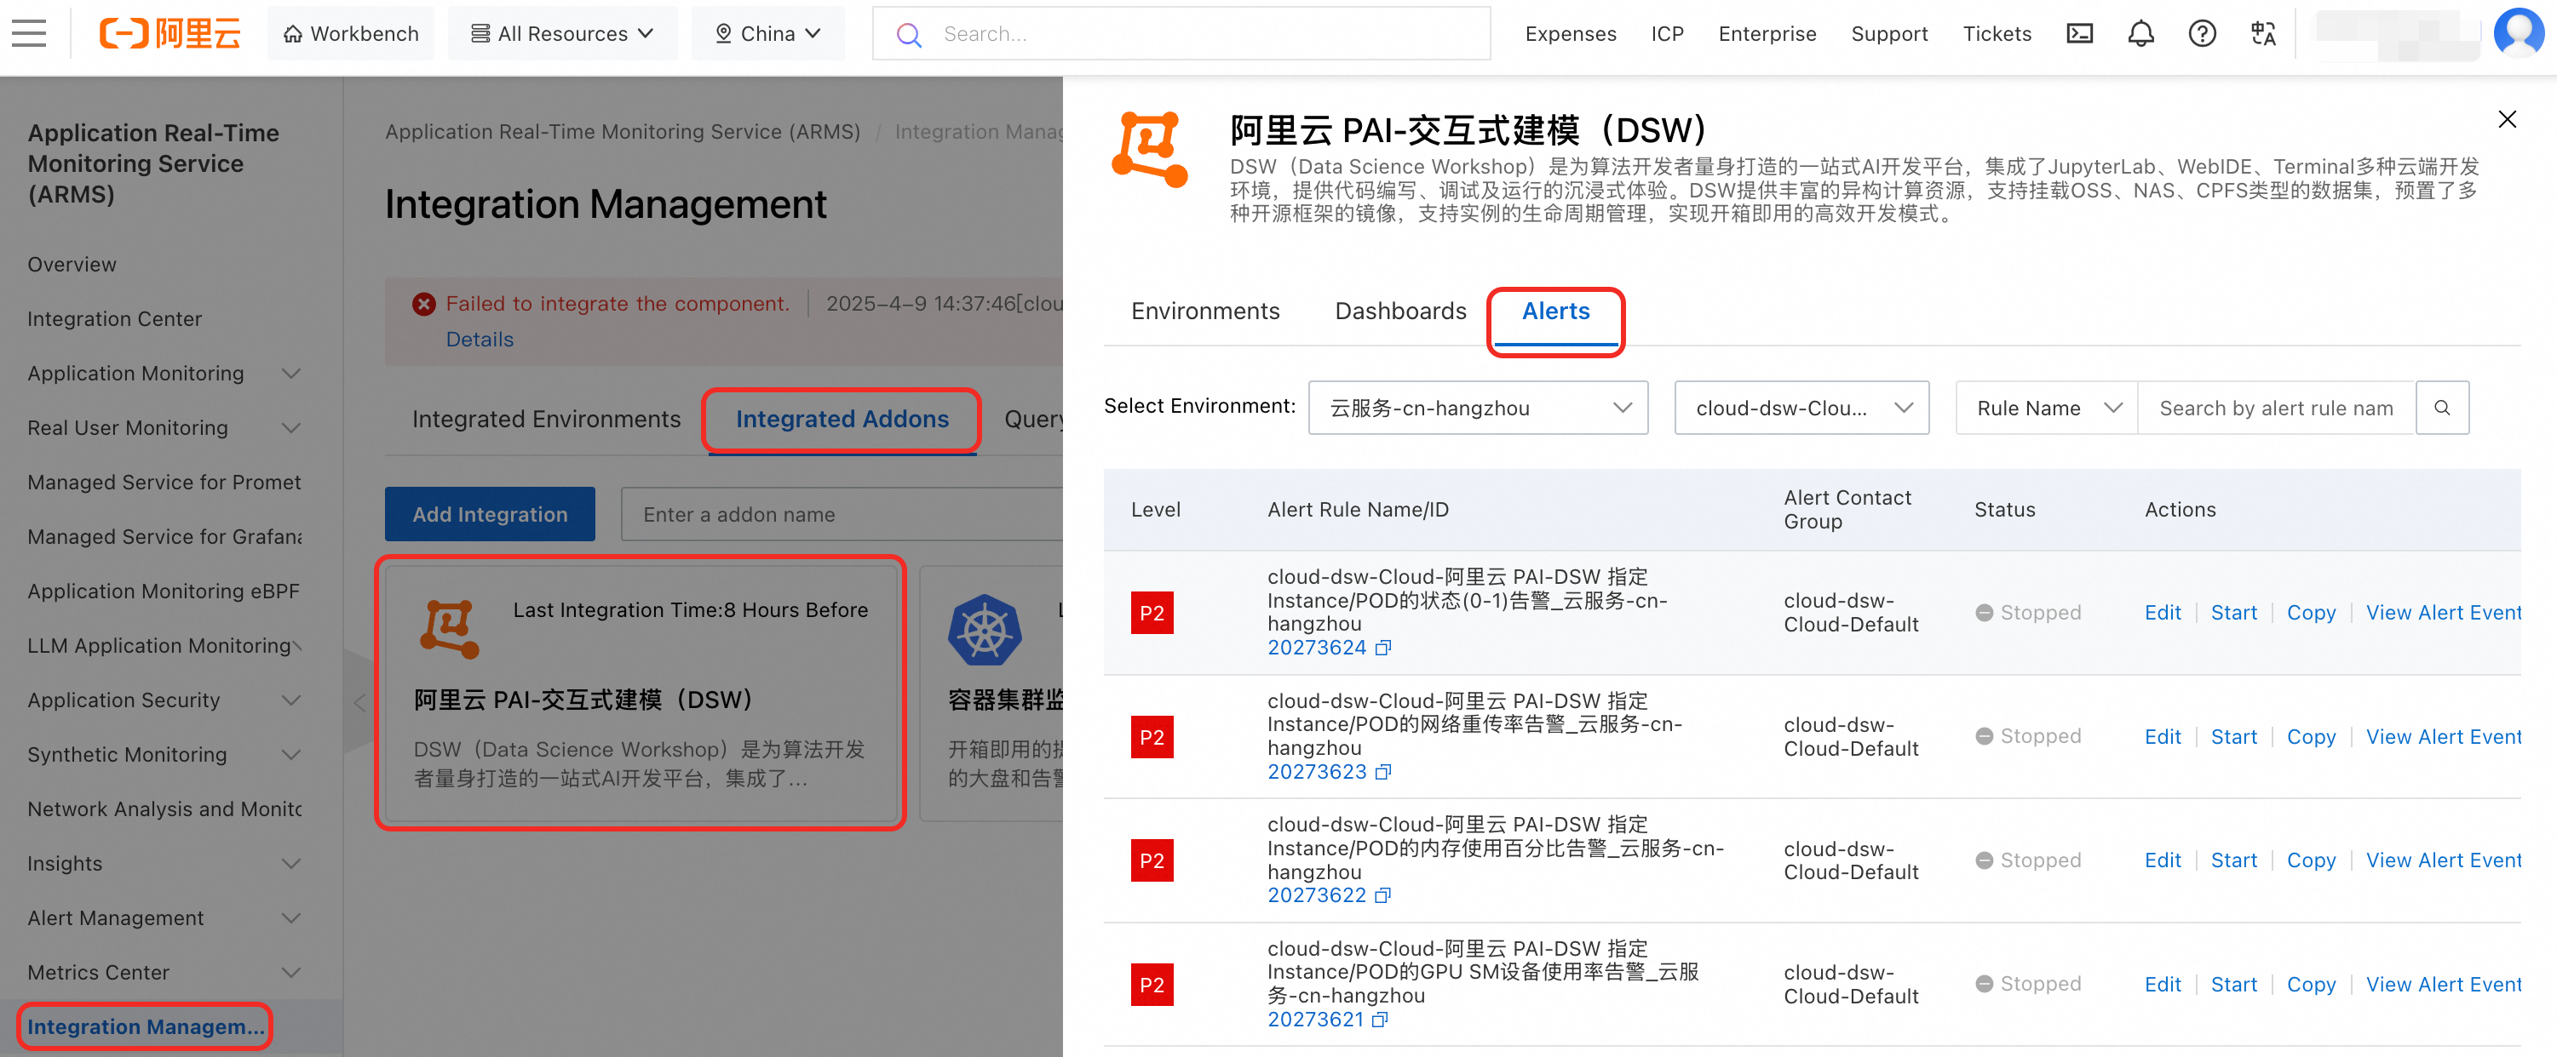2557x1057 pixels.
Task: Open the cloud-dsw-Clou... dropdown
Action: tap(1801, 408)
